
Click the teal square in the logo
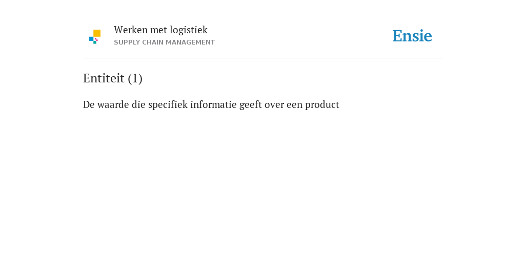(x=95, y=42)
